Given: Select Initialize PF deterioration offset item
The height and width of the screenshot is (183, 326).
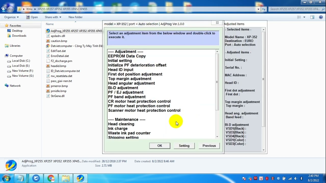Looking at the screenshot, I should (137, 65).
